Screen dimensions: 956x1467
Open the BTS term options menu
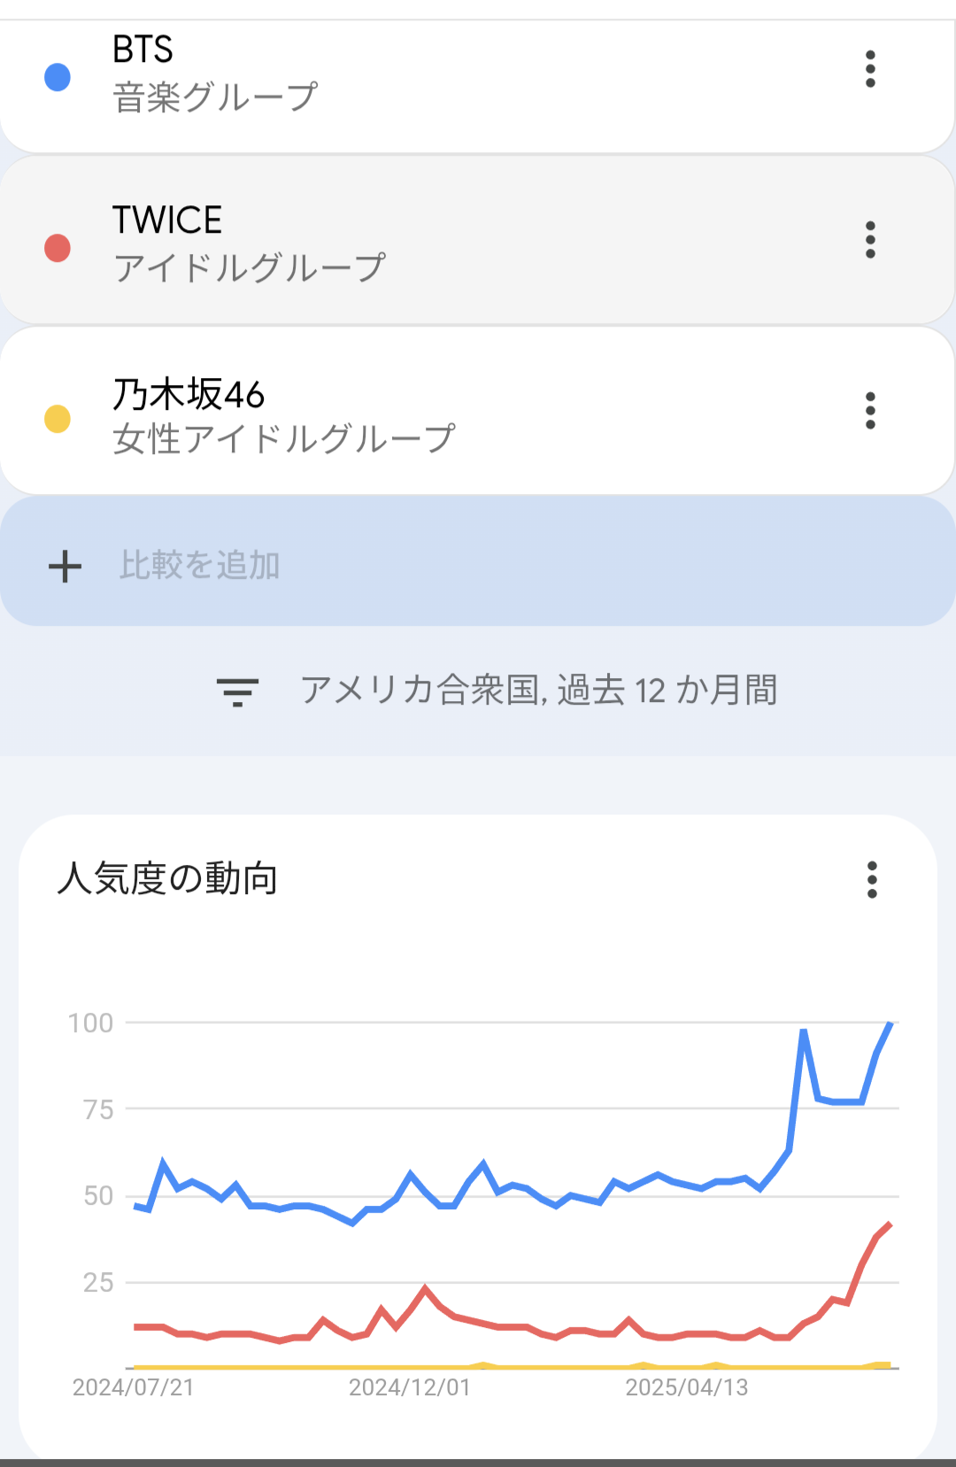point(870,69)
